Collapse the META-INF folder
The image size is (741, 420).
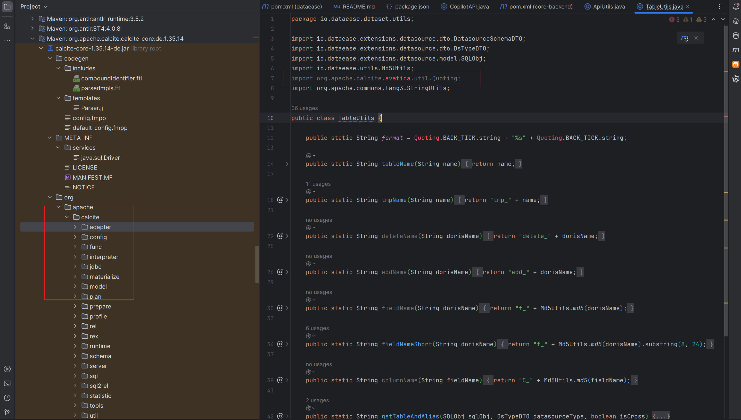[50, 138]
